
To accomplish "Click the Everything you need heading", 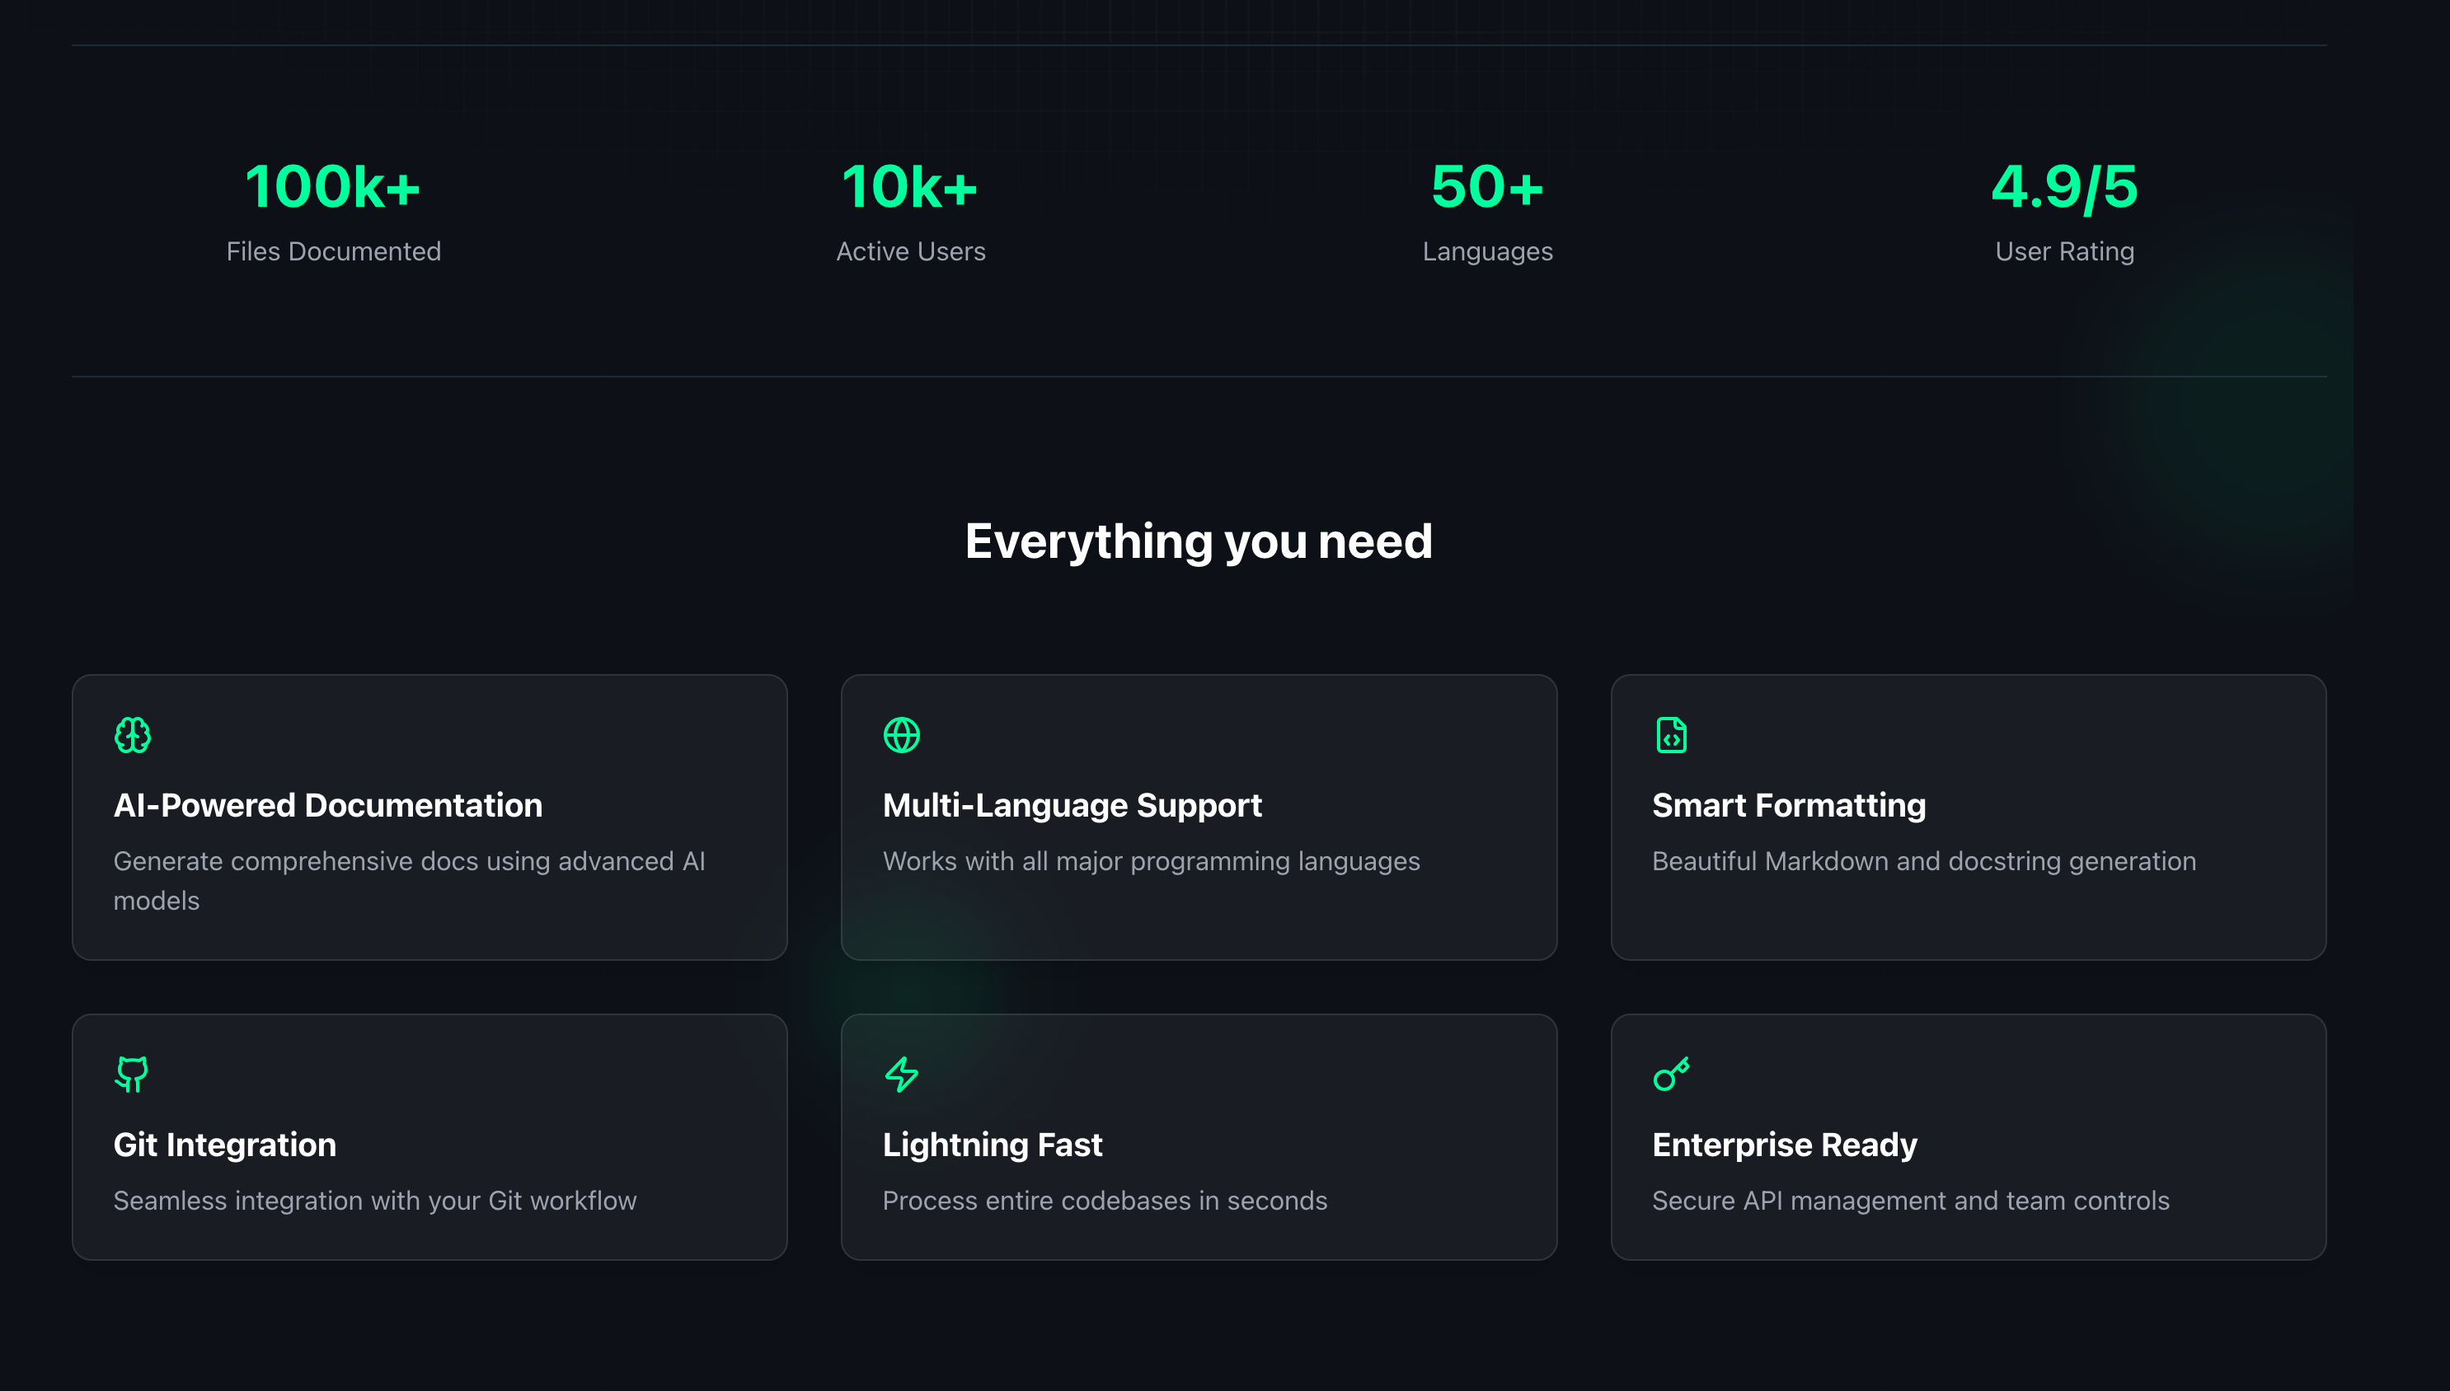I will tap(1199, 541).
